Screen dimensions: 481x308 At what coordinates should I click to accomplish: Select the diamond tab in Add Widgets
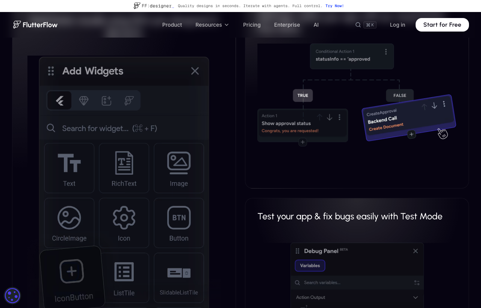coord(84,100)
